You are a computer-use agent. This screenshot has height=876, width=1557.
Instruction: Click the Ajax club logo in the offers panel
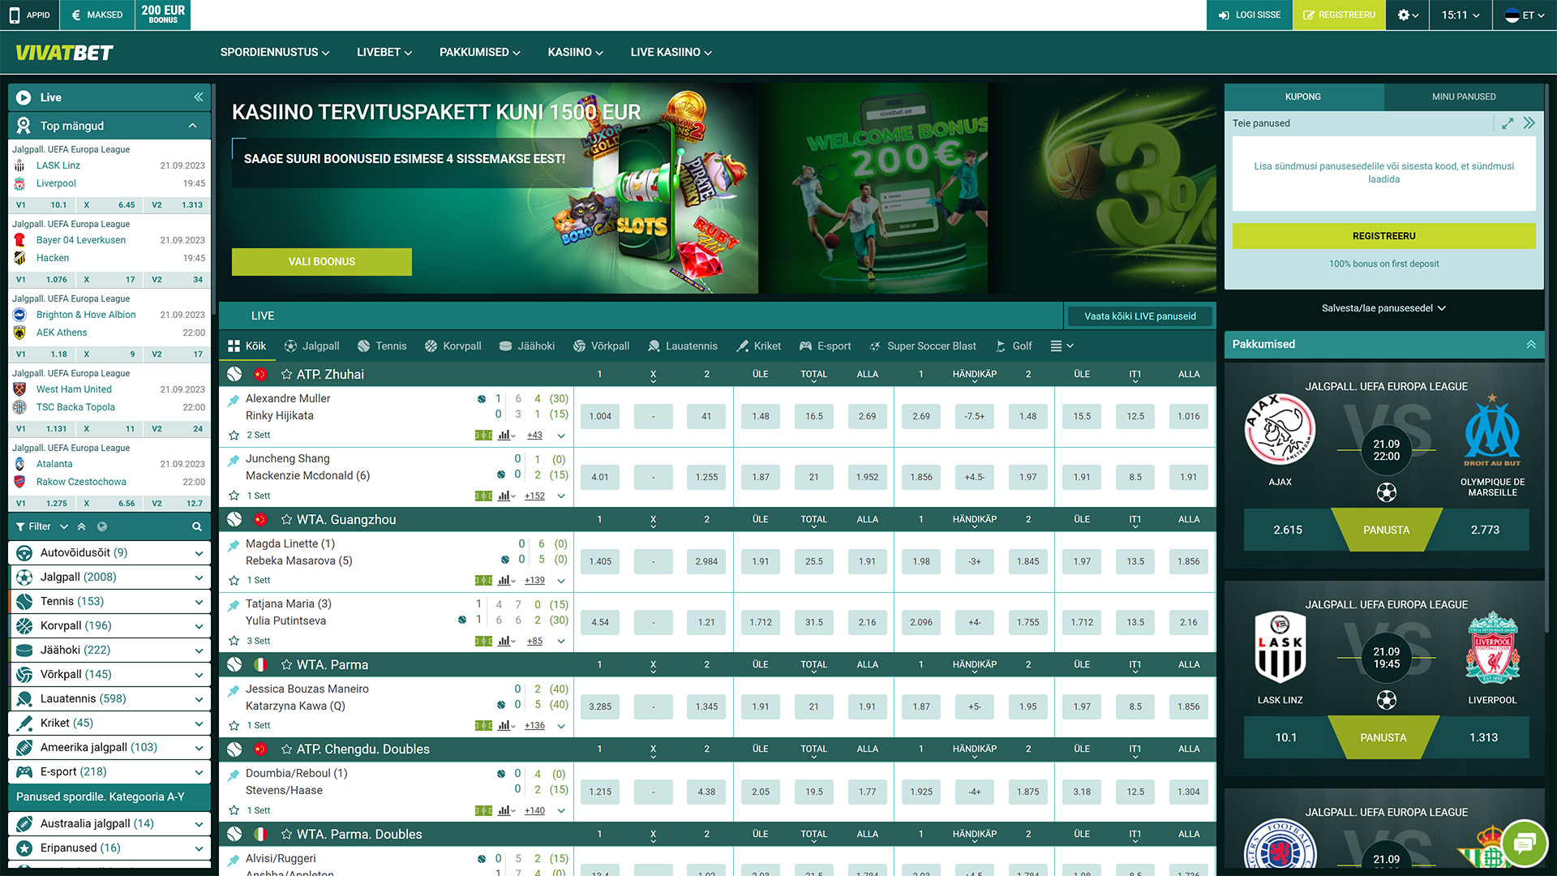coord(1280,429)
